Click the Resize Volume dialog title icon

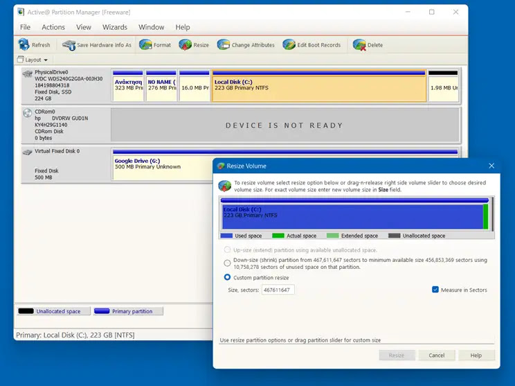[221, 166]
